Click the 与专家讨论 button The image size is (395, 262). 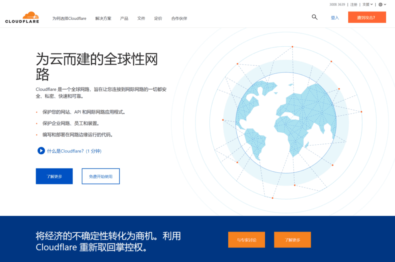coord(246,240)
